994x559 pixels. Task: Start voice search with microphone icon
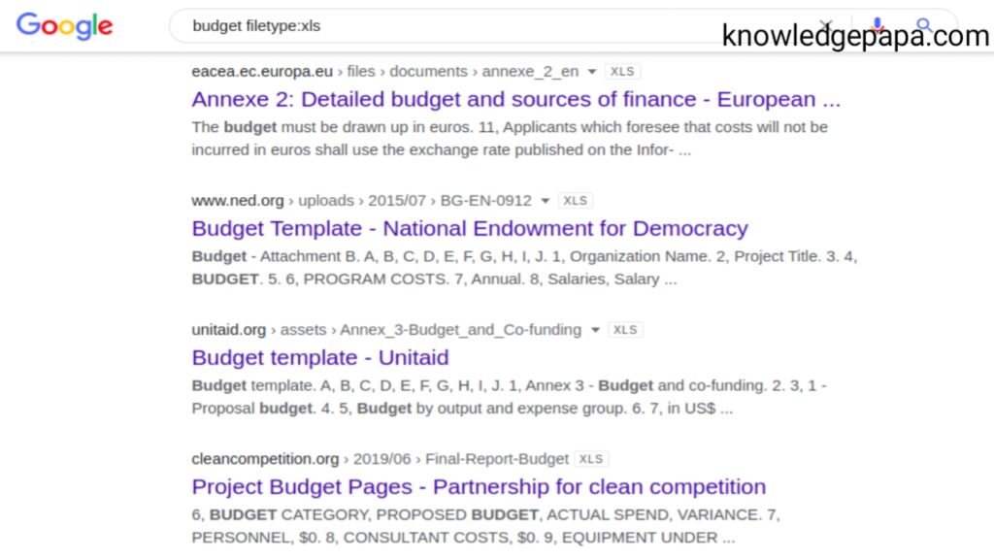pyautogui.click(x=878, y=25)
